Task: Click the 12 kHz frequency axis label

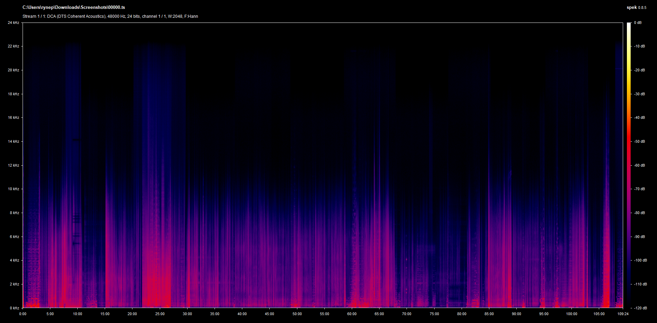Action: pyautogui.click(x=13, y=165)
